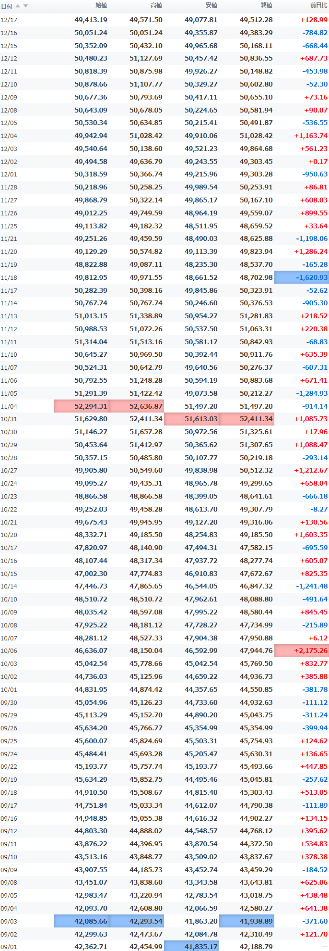This screenshot has height=951, width=329.
Task: Select the highlighted 10/31 low 51,613.03
Action: tap(192, 419)
